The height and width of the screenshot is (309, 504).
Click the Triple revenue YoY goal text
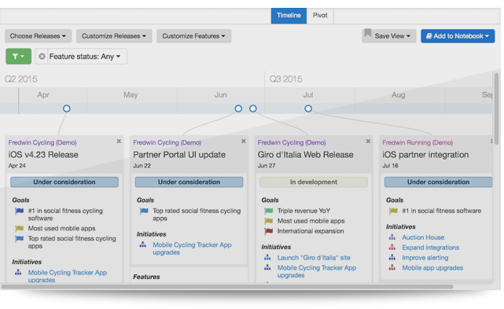tap(304, 211)
